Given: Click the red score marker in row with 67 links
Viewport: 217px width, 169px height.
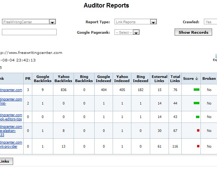Looking at the screenshot, I should [x=198, y=130].
